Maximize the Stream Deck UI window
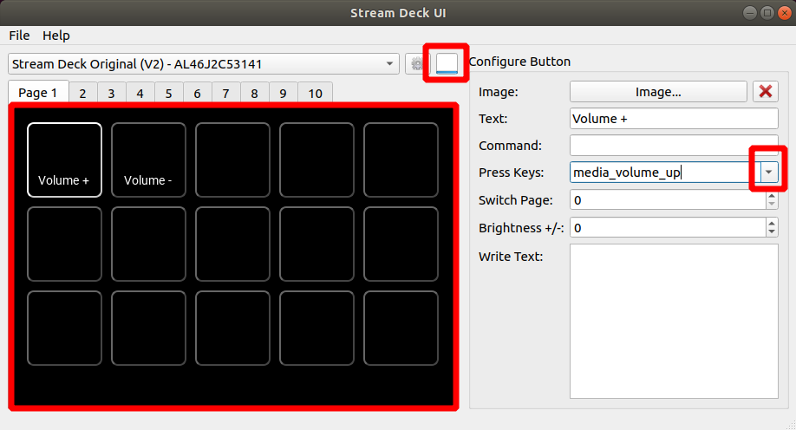 tap(767, 13)
